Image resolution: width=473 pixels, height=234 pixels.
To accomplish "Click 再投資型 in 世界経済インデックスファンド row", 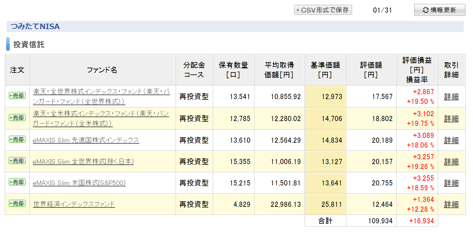I will pos(194,204).
